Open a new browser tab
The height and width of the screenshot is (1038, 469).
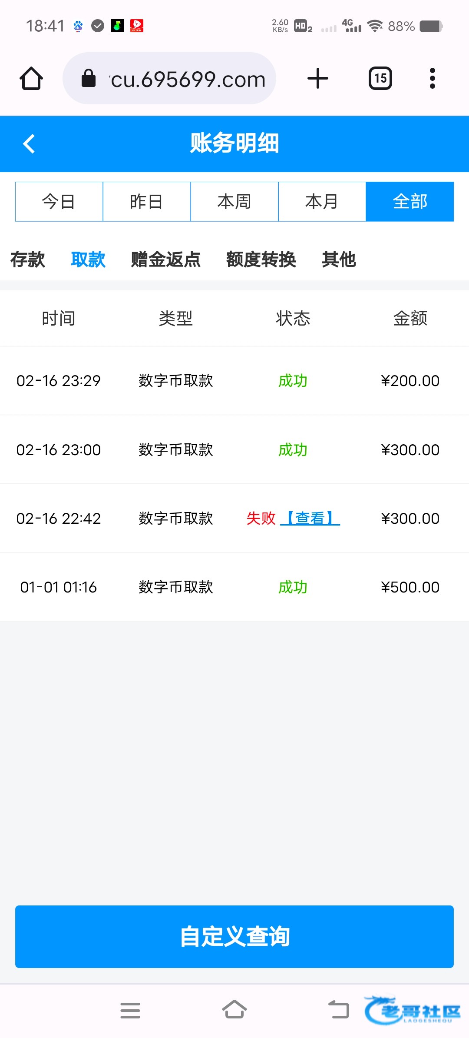pyautogui.click(x=318, y=79)
